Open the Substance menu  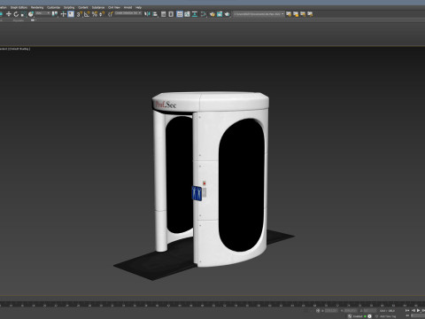click(x=98, y=7)
